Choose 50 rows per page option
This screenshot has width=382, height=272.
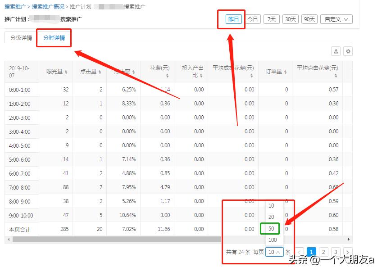pyautogui.click(x=271, y=228)
